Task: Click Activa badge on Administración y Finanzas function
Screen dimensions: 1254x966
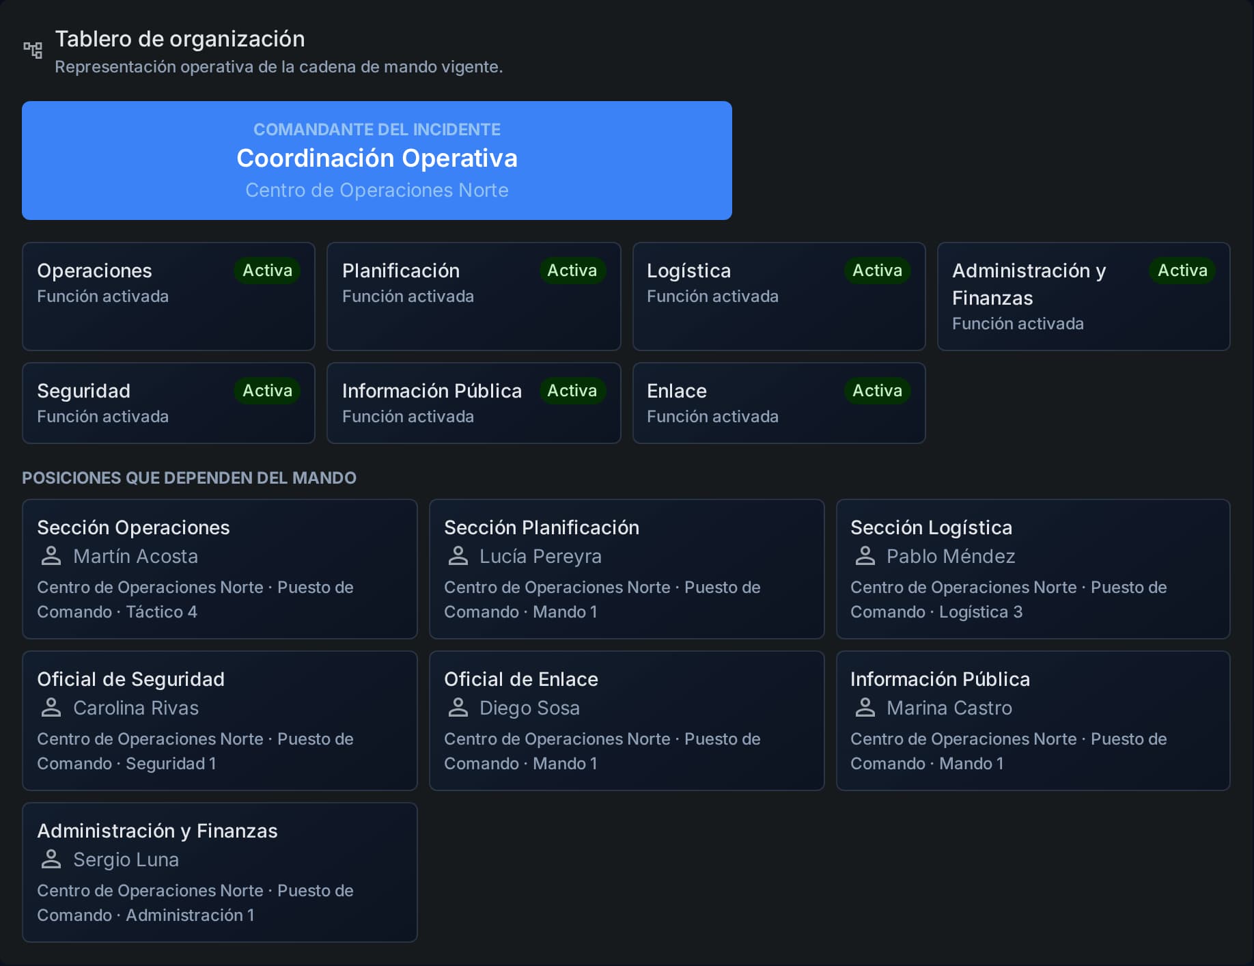Action: pos(1182,271)
